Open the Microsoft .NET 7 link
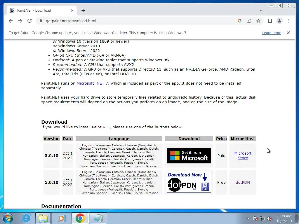This screenshot has width=299, height=224. 93,83
